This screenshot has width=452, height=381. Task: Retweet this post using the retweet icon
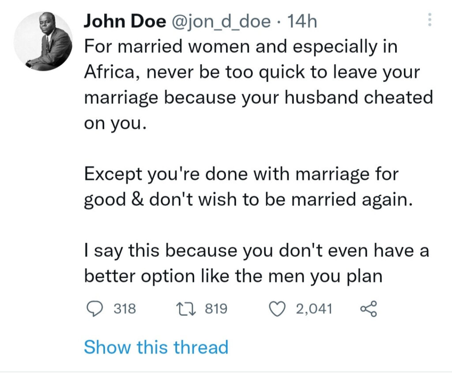pyautogui.click(x=186, y=309)
